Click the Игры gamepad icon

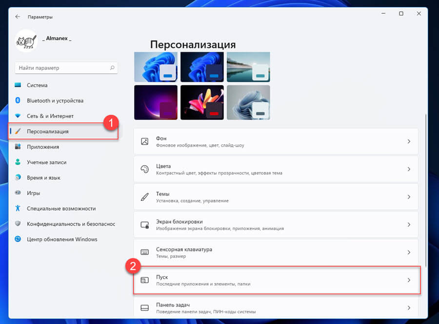pos(18,192)
